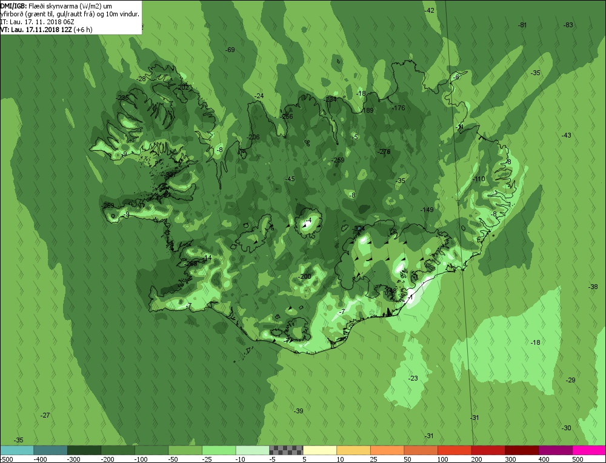This screenshot has width=606, height=463.
Task: Click the '-4' value on the glacier
Action: [308, 221]
